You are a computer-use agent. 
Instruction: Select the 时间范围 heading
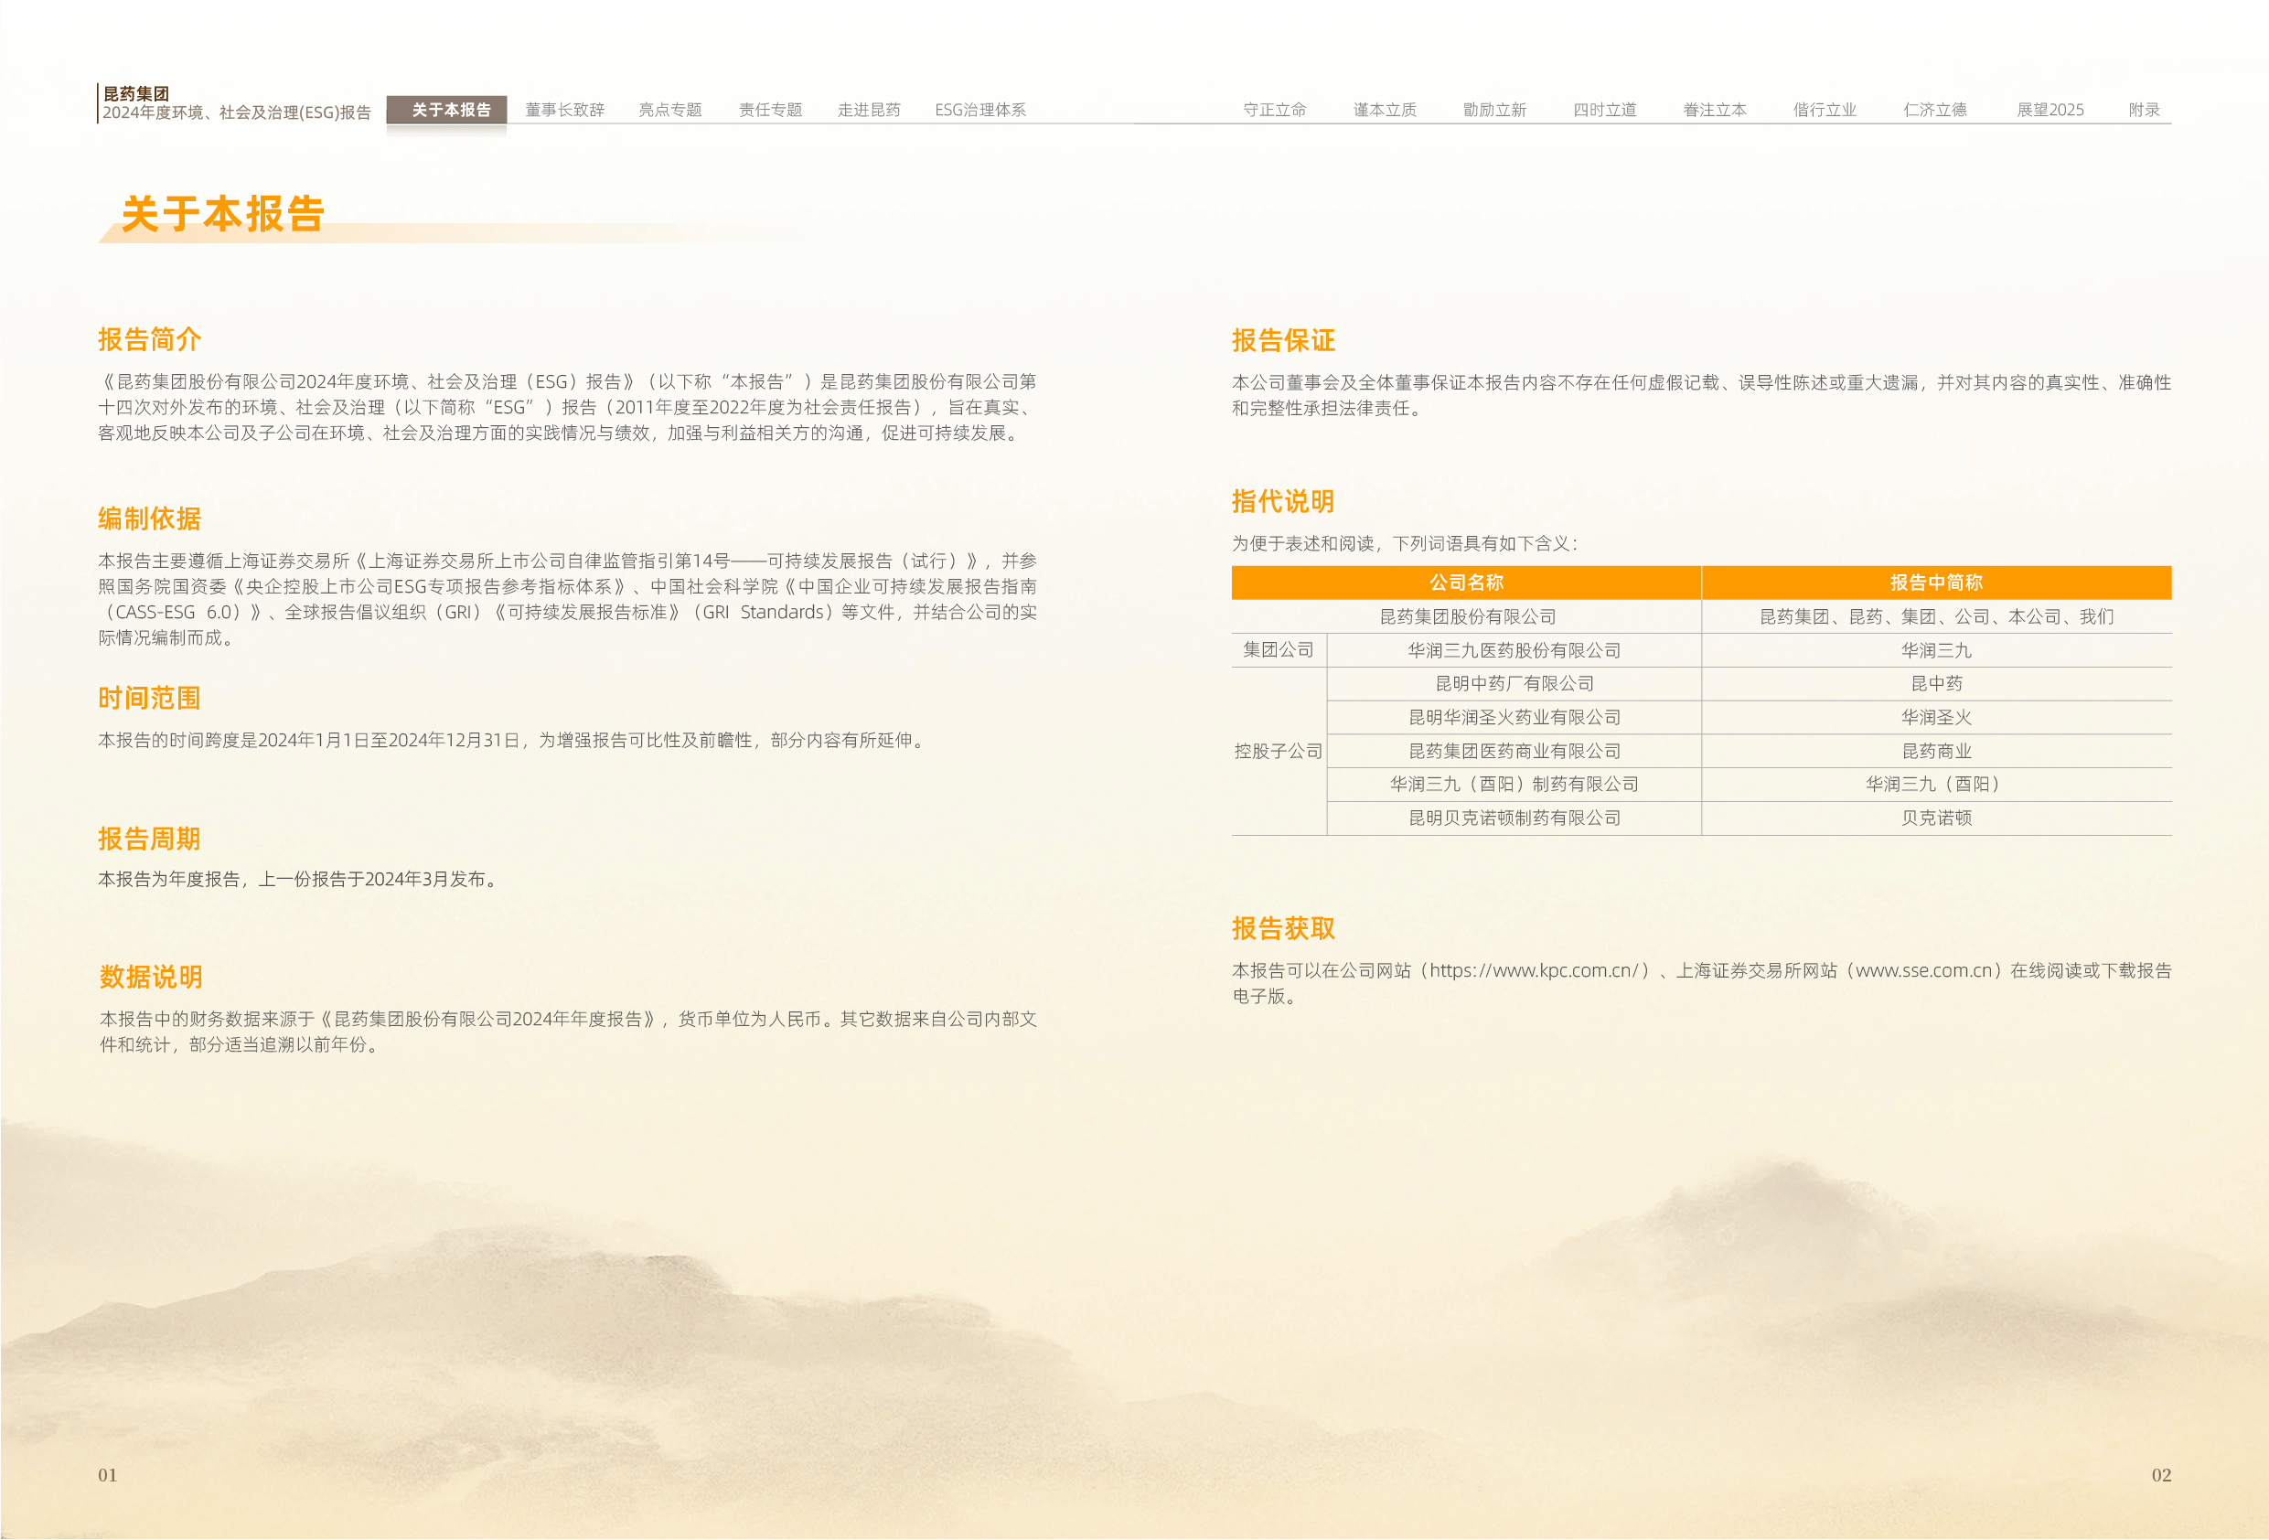[x=149, y=699]
